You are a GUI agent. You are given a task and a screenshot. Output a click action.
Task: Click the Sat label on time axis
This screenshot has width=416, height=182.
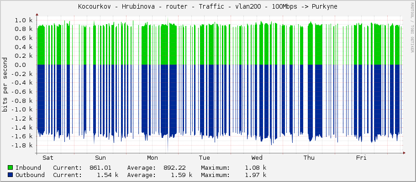click(x=48, y=158)
